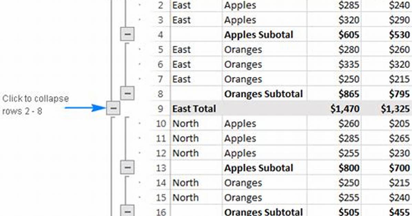Select $250 cell in row 14
This screenshot has width=412, height=216.
[x=334, y=183]
